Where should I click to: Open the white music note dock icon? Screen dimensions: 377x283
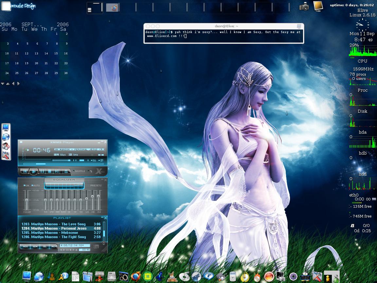pyautogui.click(x=184, y=276)
